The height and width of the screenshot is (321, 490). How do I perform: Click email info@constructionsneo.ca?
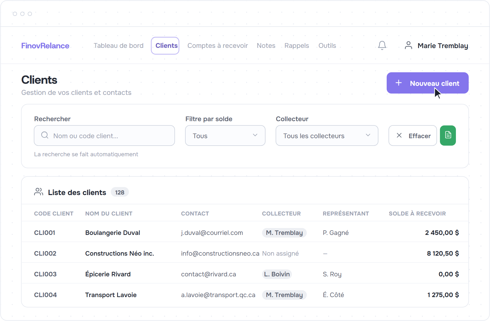point(220,254)
